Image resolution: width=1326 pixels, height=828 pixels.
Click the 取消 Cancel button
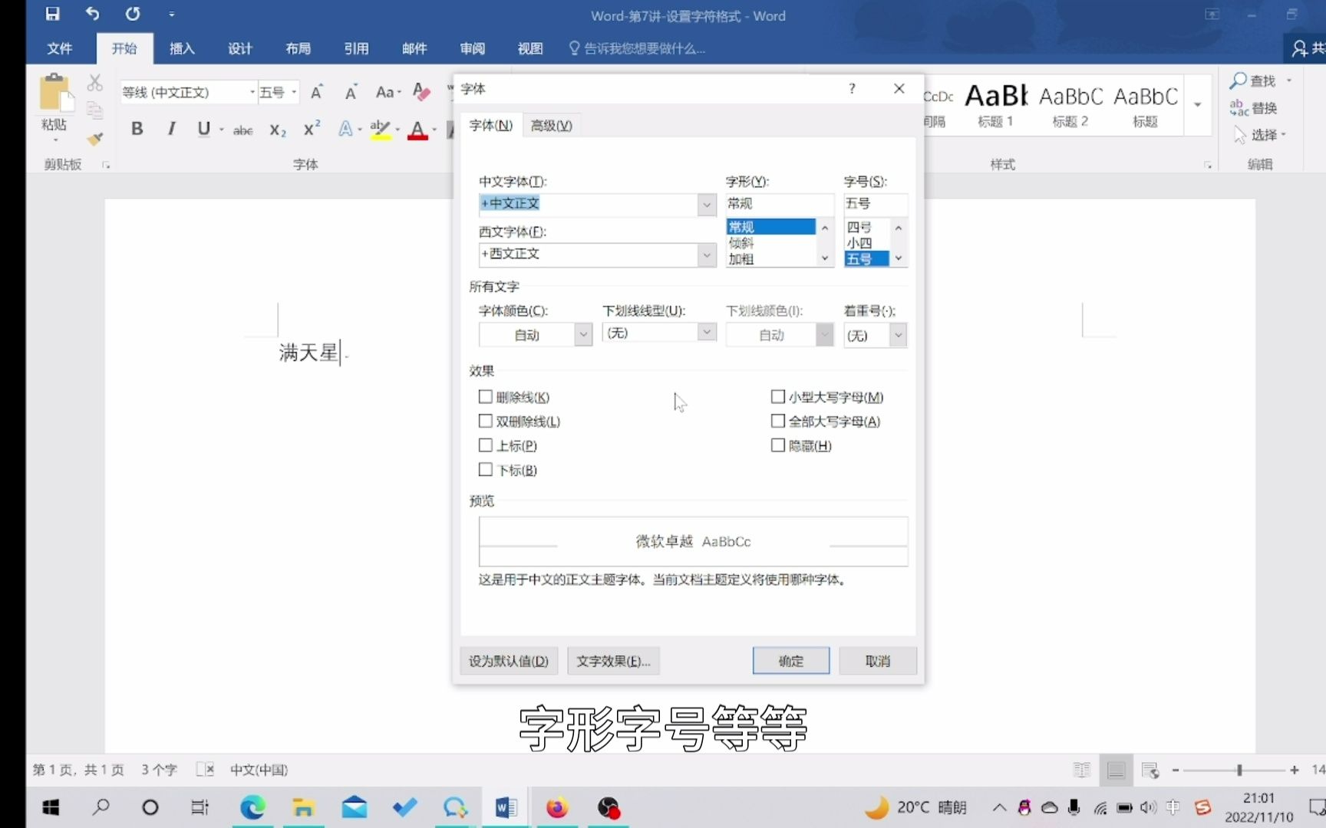coord(878,660)
